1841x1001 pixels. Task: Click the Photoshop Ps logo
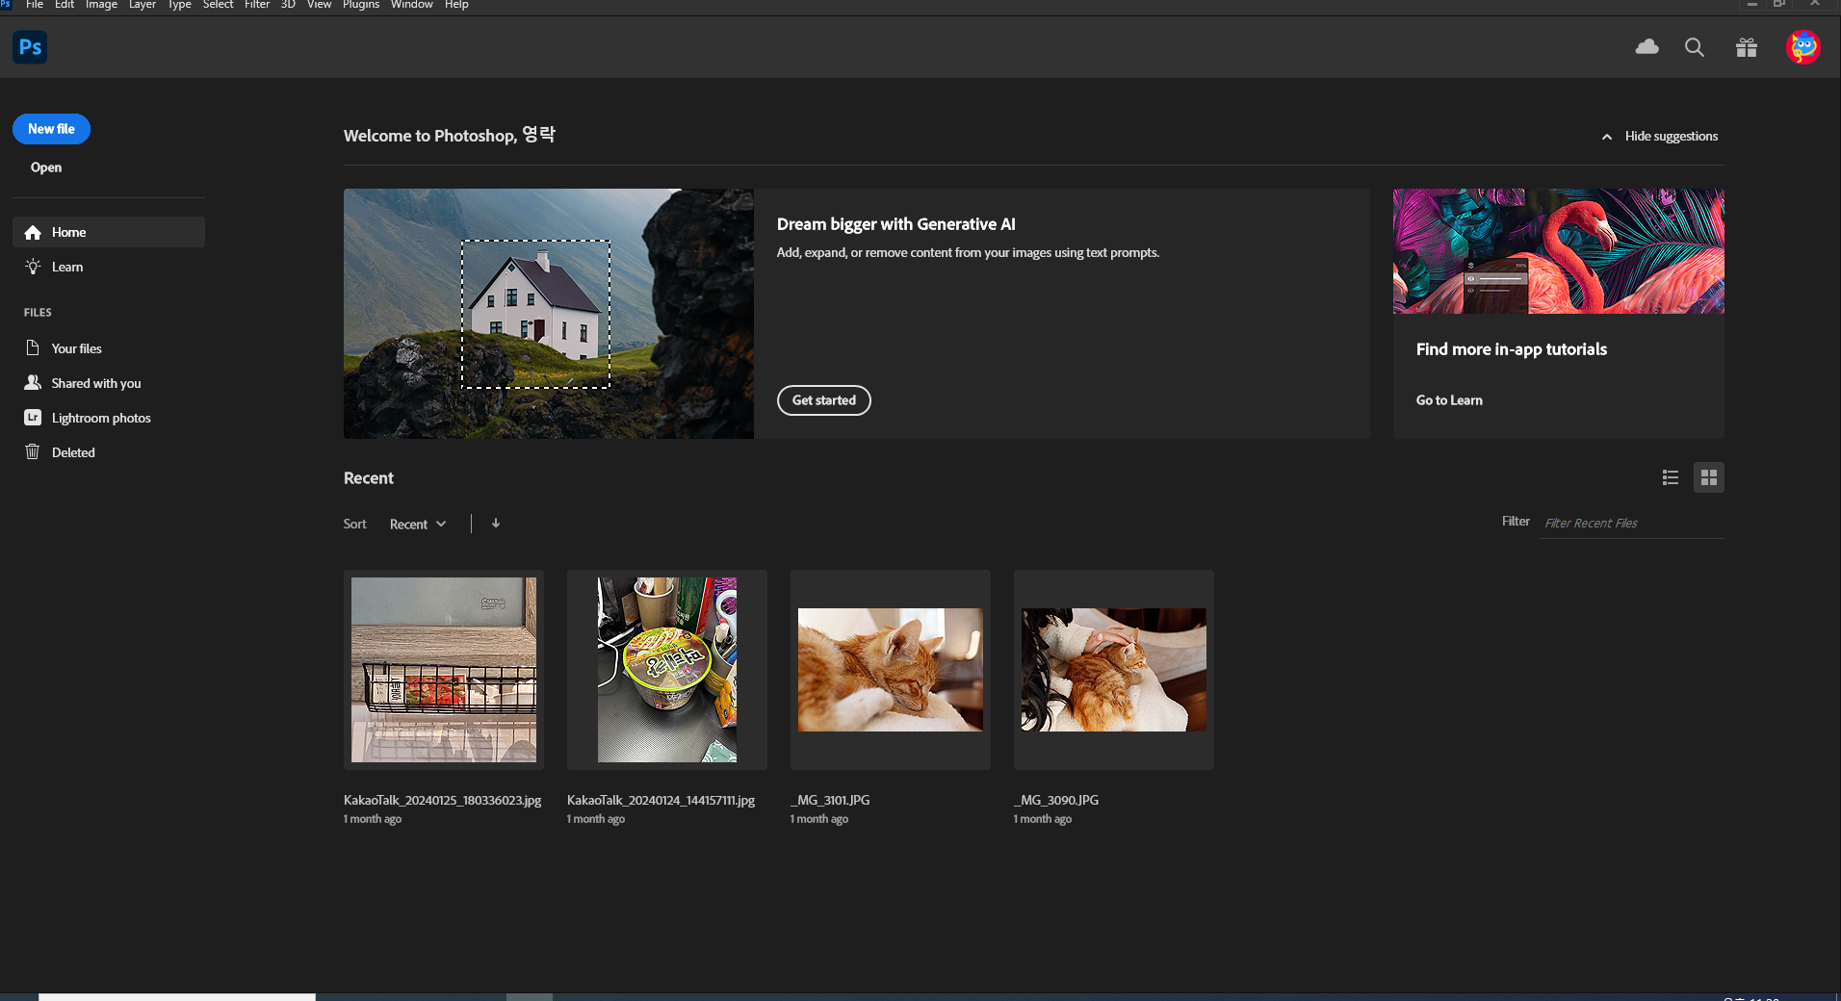(30, 47)
